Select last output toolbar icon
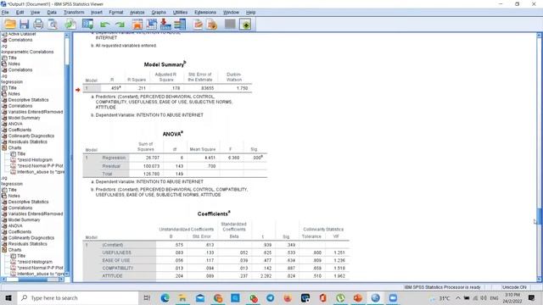The width and height of the screenshot is (543, 305). (x=198, y=25)
